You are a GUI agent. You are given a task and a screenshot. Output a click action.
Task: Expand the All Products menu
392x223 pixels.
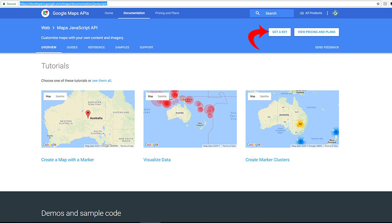311,13
